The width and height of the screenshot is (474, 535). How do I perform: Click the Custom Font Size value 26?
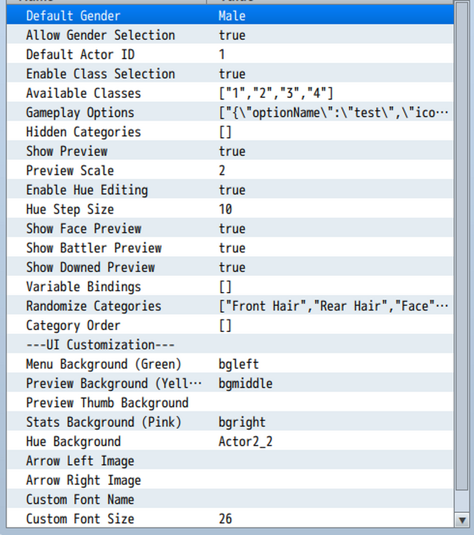tap(226, 519)
